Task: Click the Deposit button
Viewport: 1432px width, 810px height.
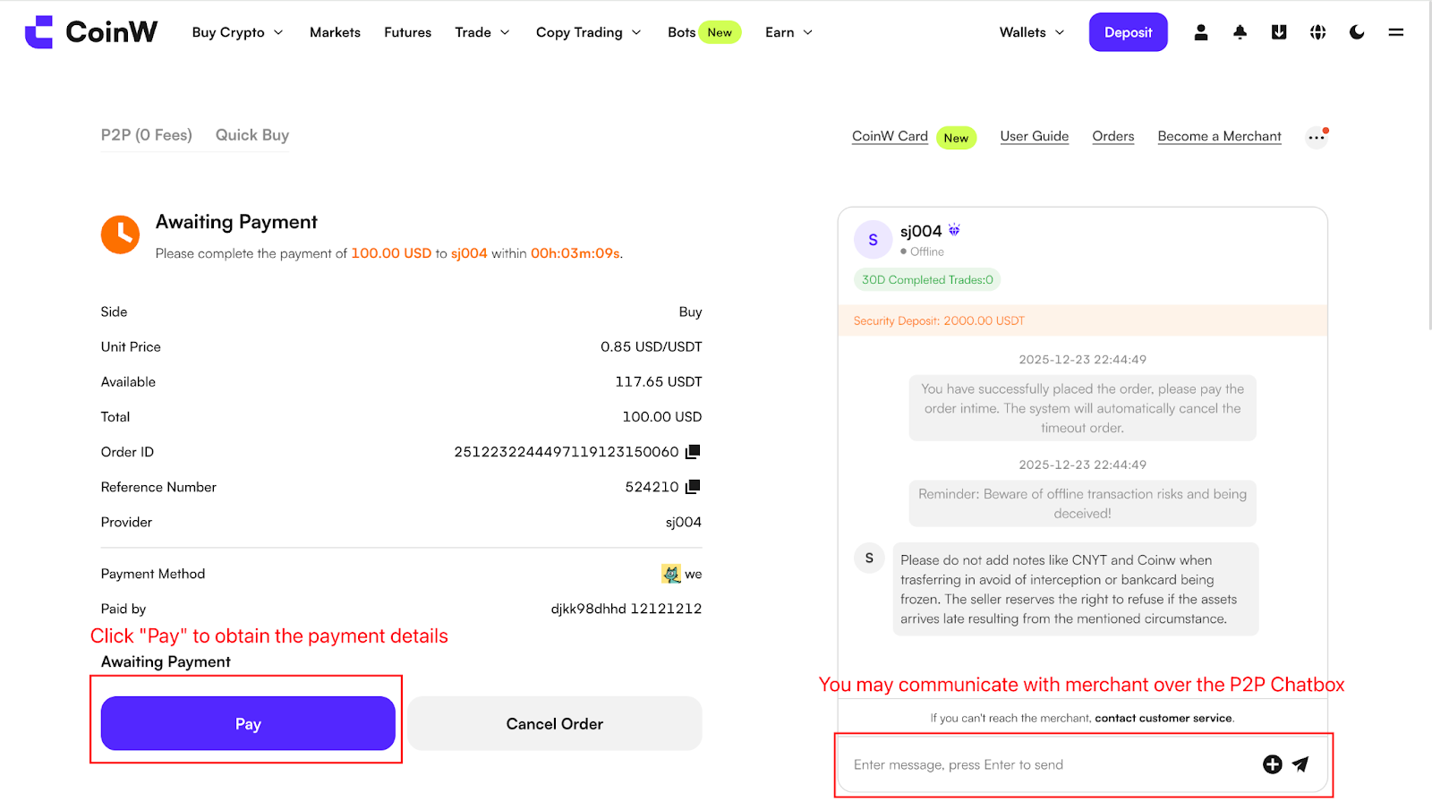Action: pos(1129,32)
